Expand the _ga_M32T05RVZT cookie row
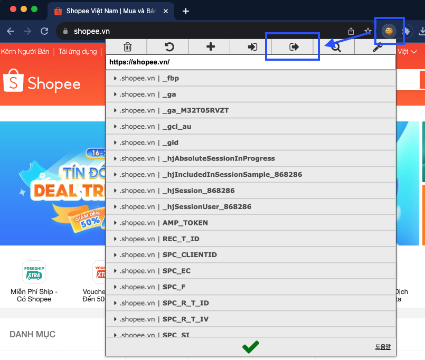The width and height of the screenshot is (425, 360). [251, 110]
